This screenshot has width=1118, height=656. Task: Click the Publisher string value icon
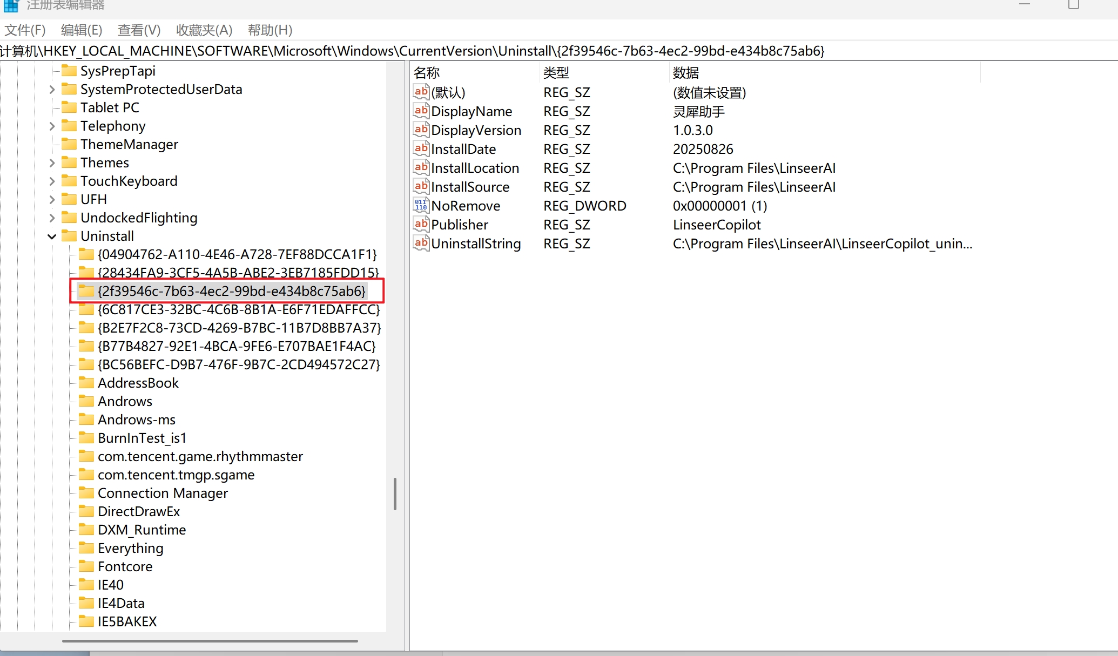click(x=421, y=224)
